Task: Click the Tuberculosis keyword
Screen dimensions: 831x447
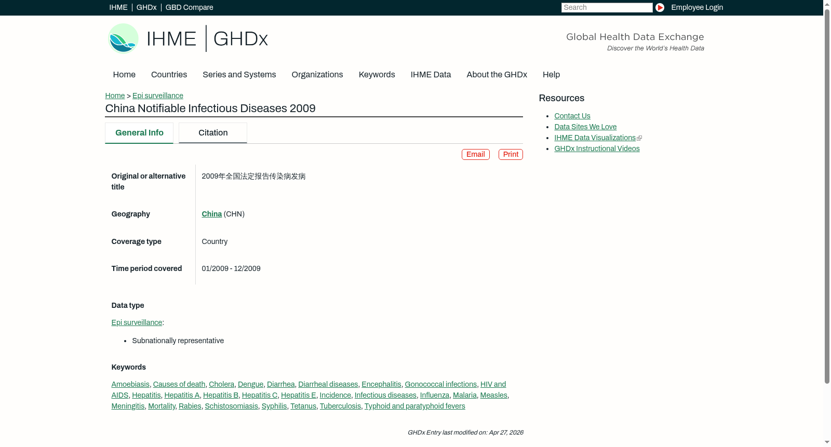Action: point(340,406)
